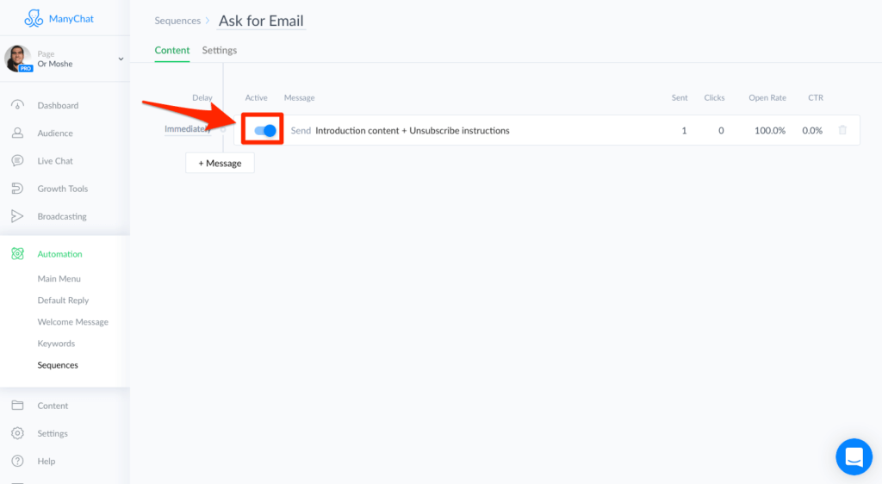
Task: Switch to the Content tab
Action: click(172, 50)
